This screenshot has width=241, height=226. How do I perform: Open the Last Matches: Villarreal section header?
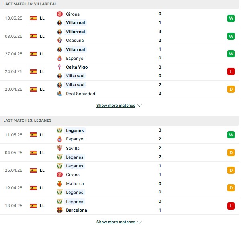click(x=119, y=4)
